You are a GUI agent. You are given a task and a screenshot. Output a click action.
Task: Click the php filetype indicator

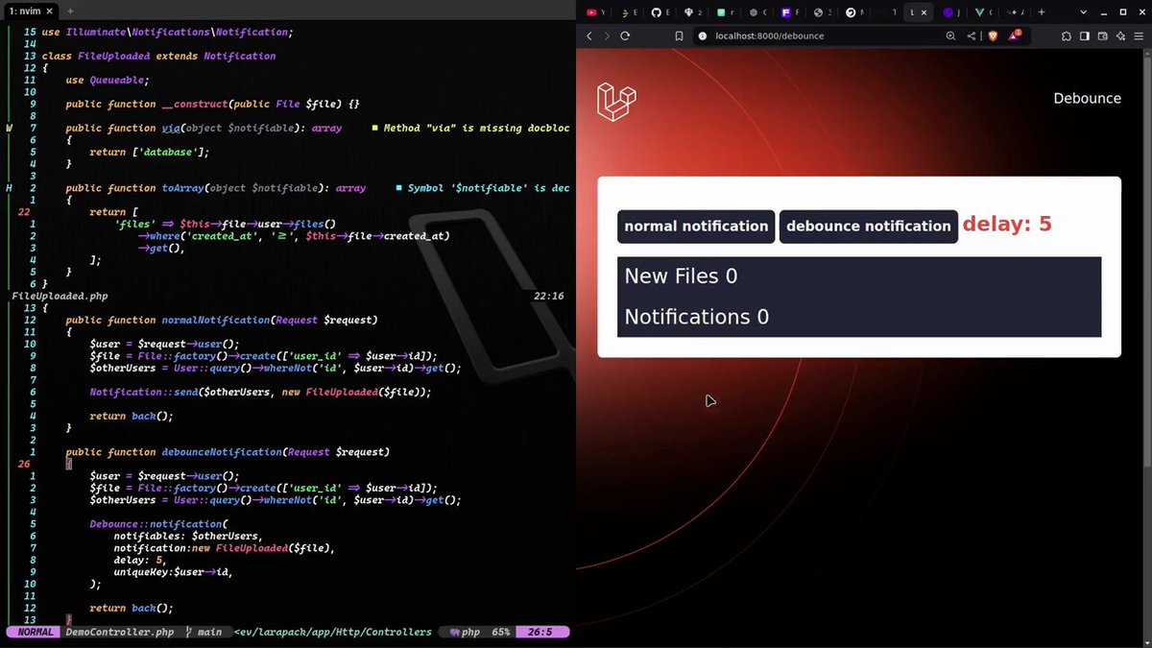click(x=465, y=633)
